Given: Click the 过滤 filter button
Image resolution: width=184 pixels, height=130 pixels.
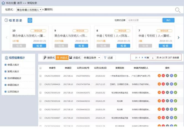Looking at the screenshot, I should click(x=109, y=58).
